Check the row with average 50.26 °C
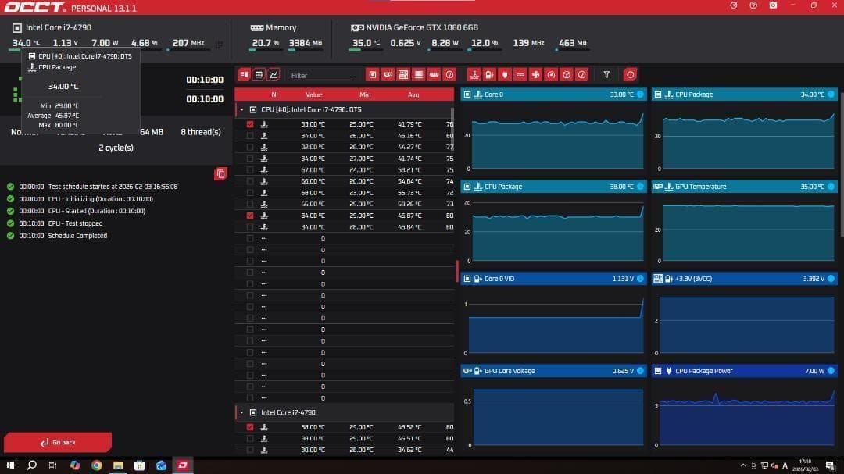The width and height of the screenshot is (844, 474). point(250,204)
